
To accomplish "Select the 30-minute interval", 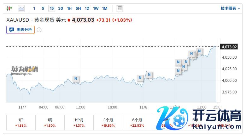I will [x=61, y=8].
